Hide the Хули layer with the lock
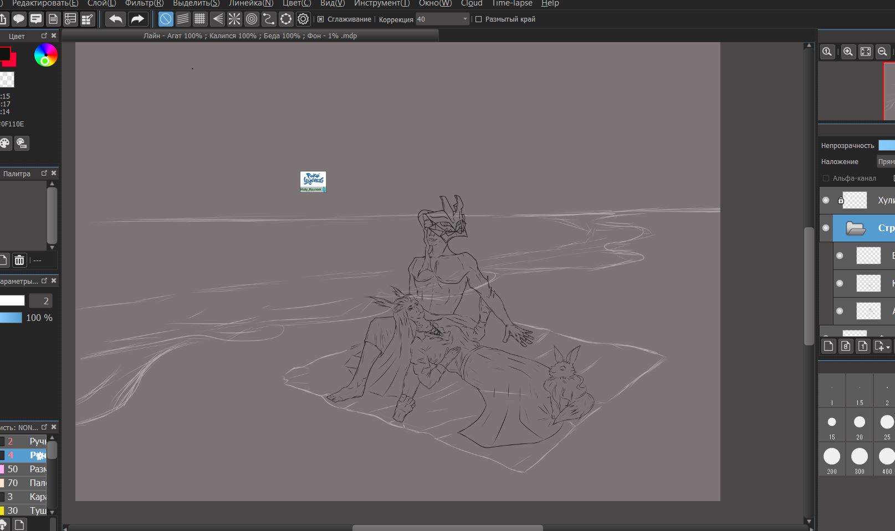 click(826, 200)
